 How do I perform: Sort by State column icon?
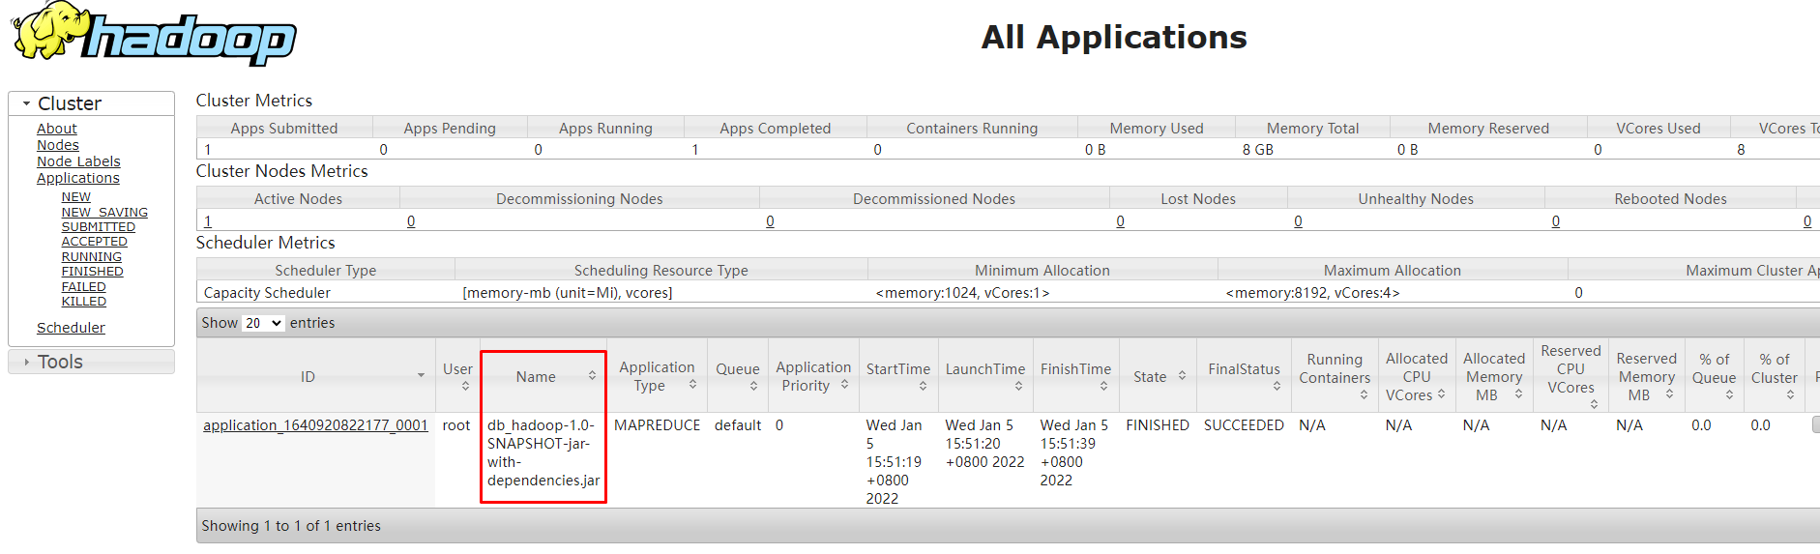tap(1182, 375)
